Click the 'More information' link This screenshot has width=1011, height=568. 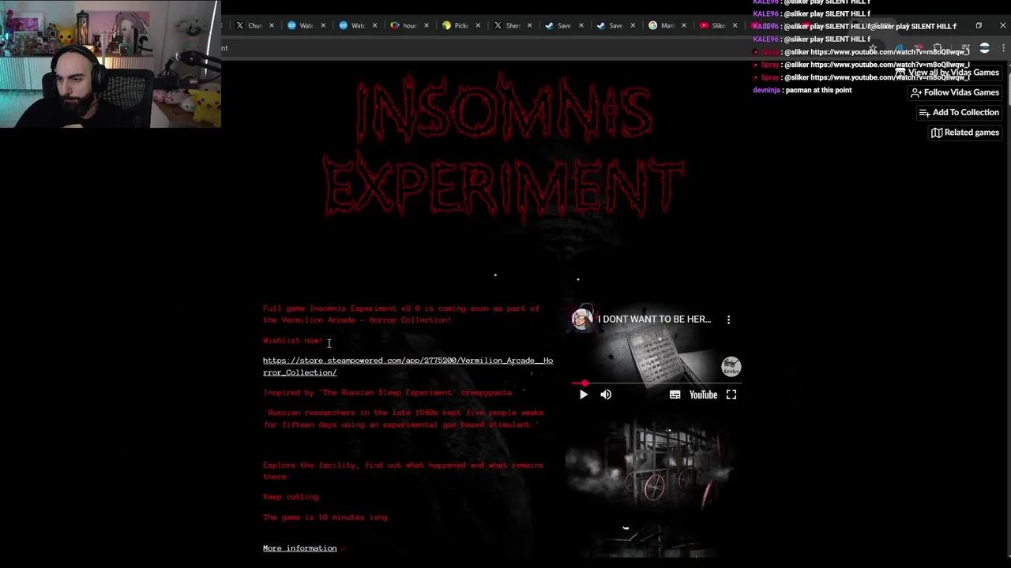(x=299, y=548)
